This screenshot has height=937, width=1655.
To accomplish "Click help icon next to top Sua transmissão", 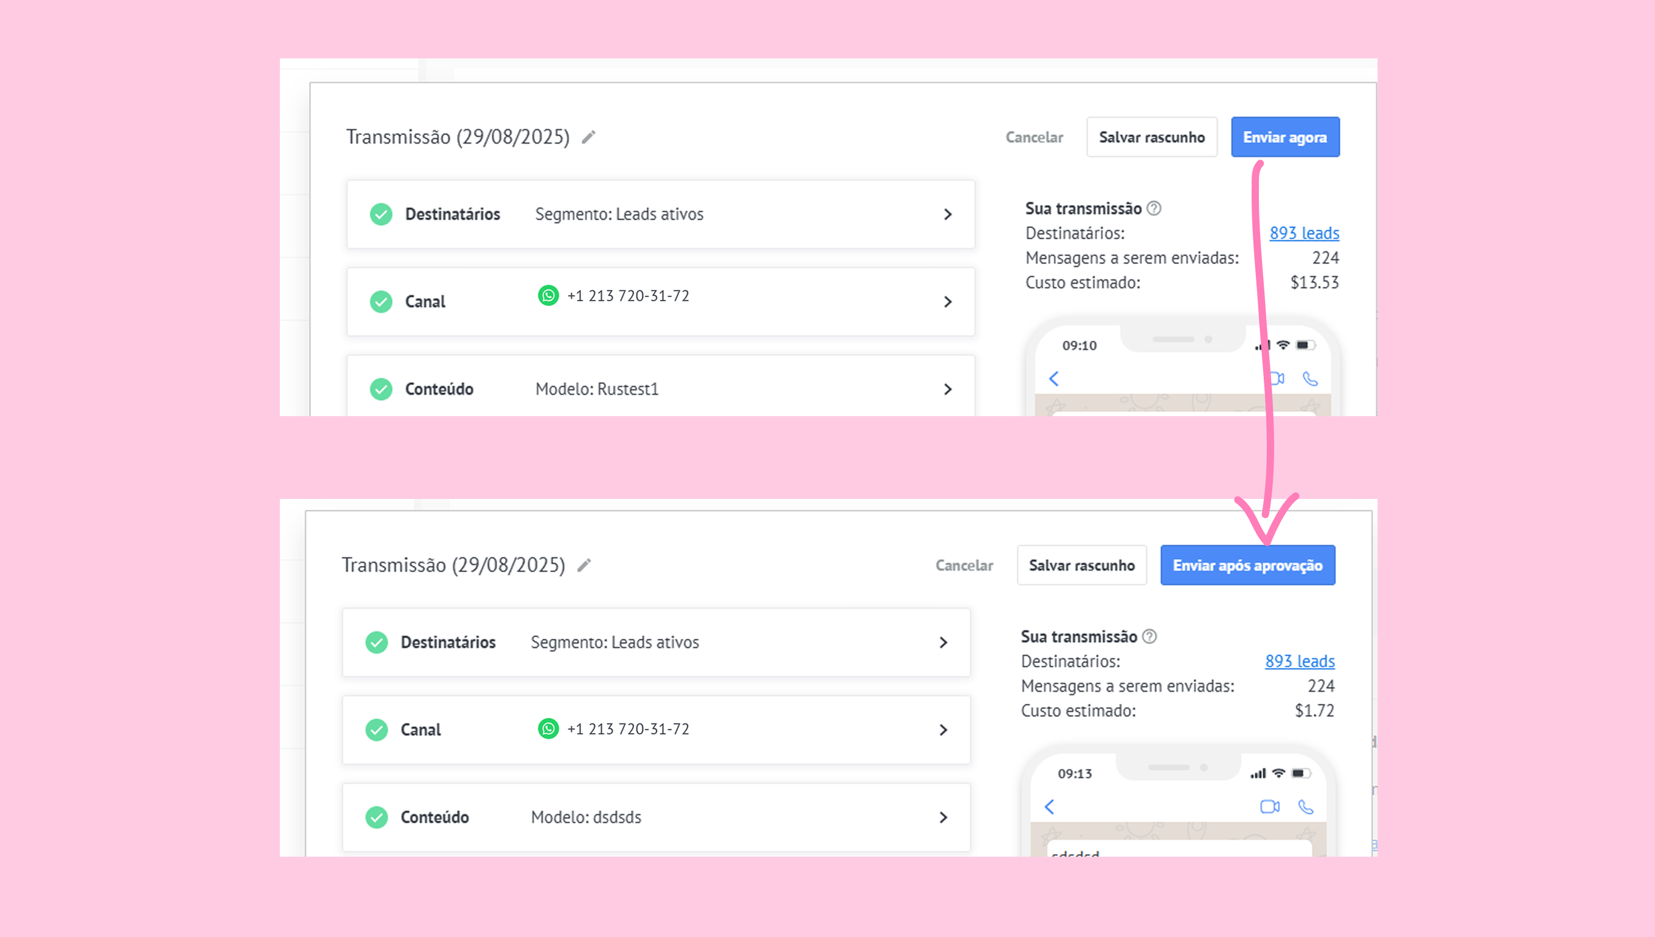I will [x=1154, y=209].
